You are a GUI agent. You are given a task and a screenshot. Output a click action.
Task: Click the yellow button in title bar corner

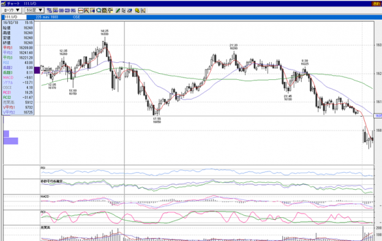(x=376, y=4)
